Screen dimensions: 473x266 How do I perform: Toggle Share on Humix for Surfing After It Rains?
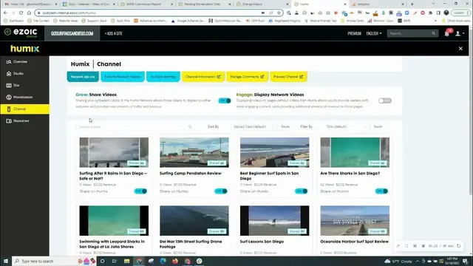140,191
